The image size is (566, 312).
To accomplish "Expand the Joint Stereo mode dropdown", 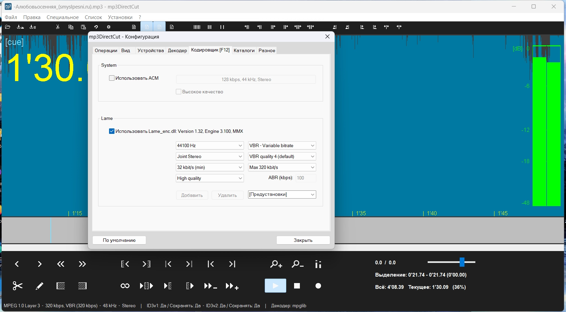I will tap(210, 156).
